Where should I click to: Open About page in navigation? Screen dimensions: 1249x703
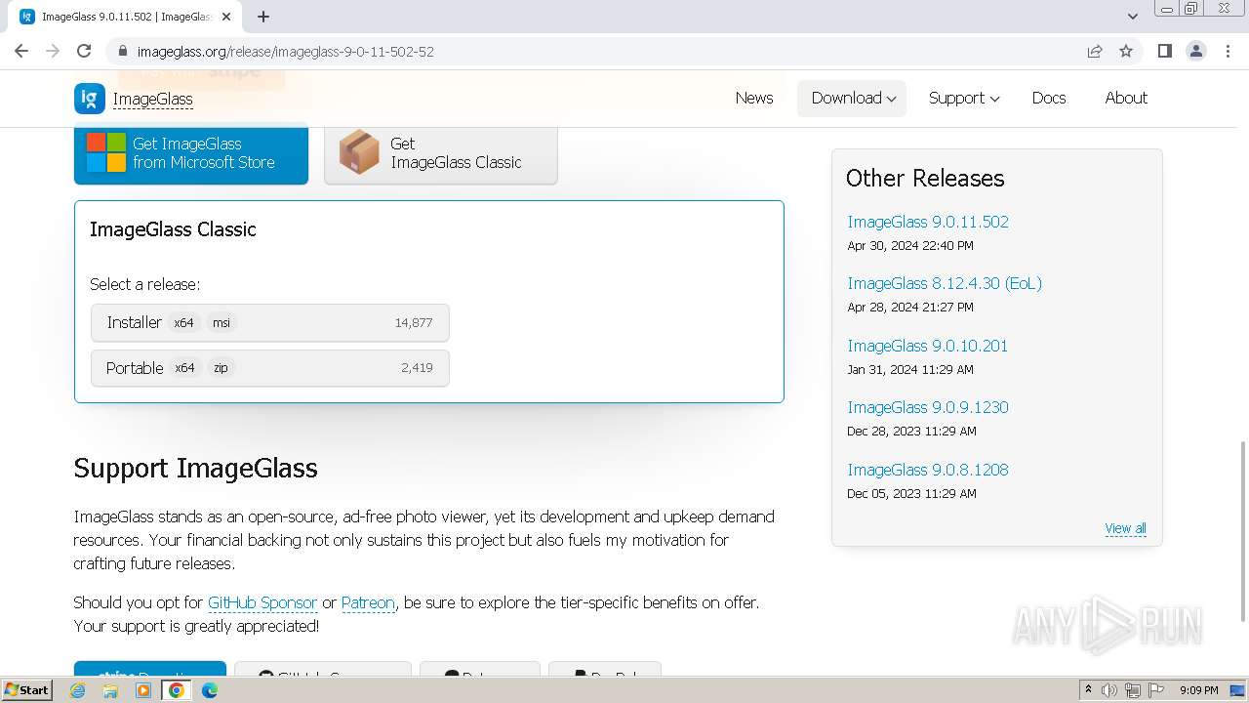[x=1126, y=98]
